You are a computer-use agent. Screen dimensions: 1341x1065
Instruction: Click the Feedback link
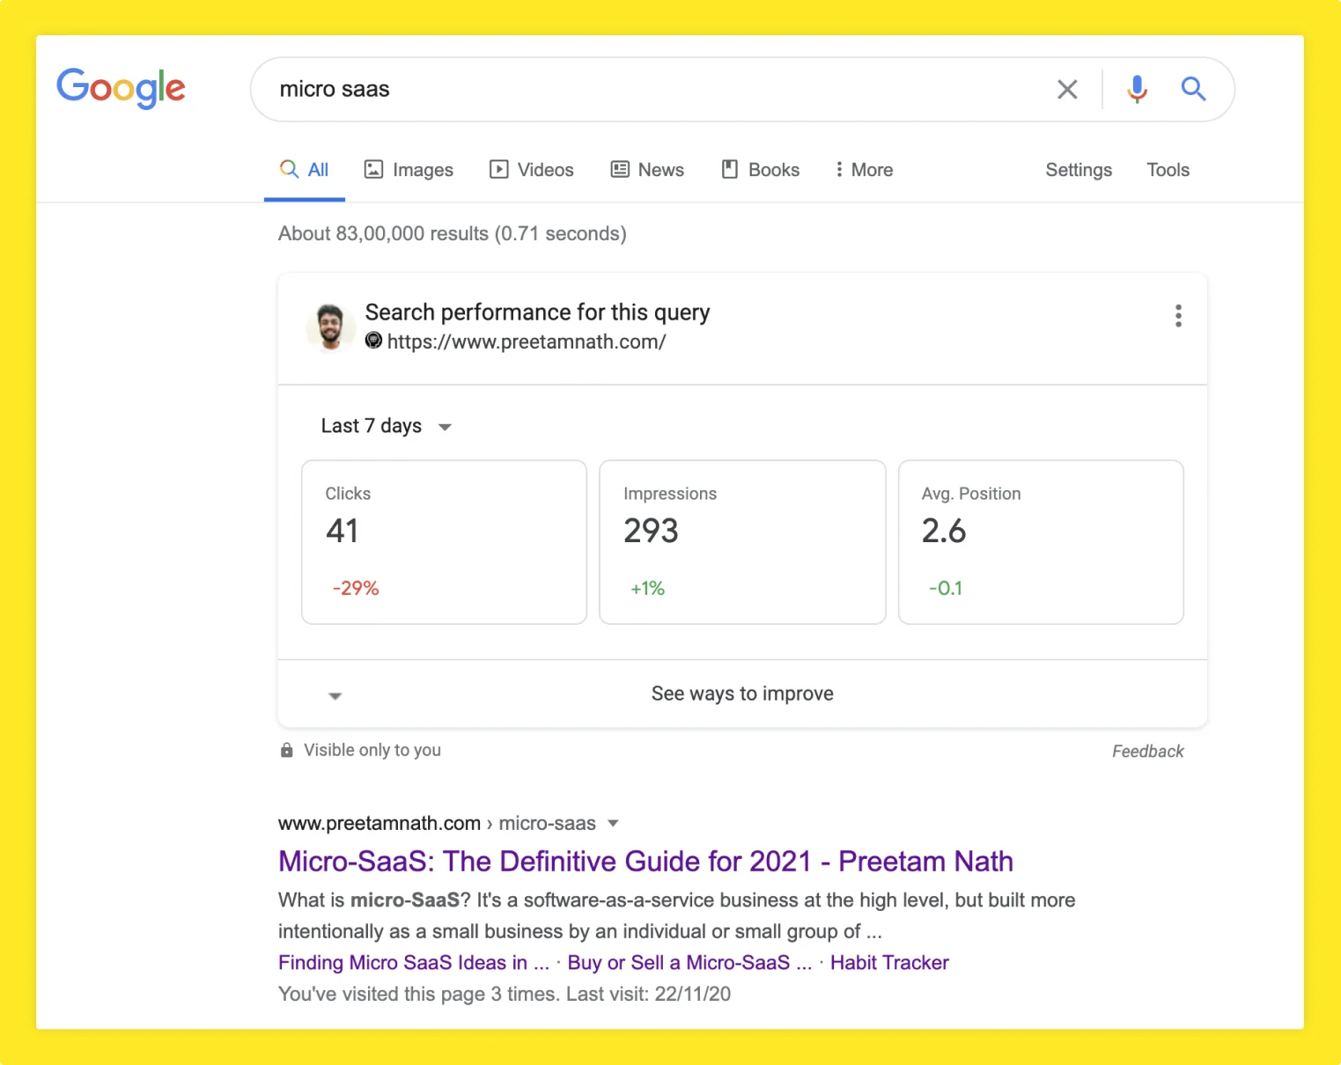point(1147,751)
